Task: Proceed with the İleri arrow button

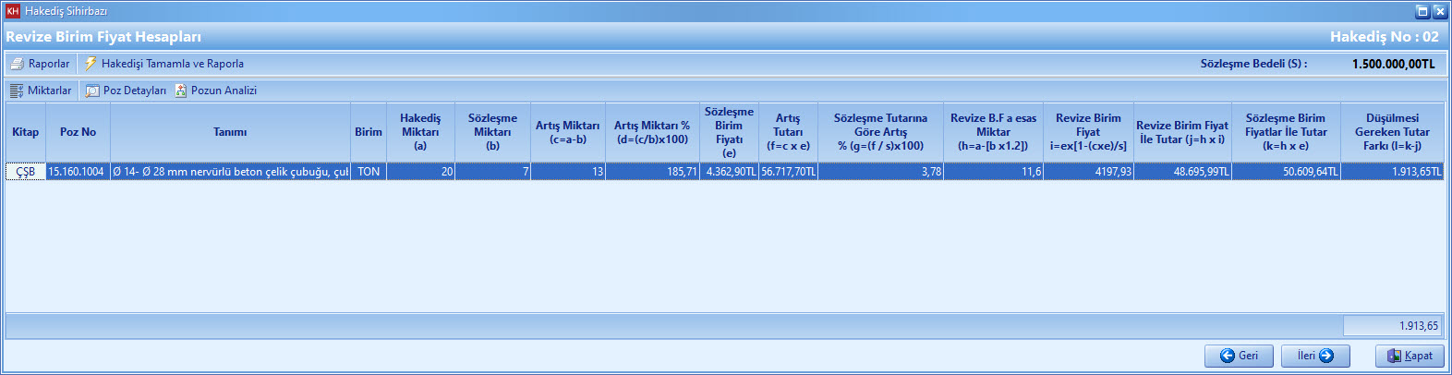Action: tap(1315, 356)
